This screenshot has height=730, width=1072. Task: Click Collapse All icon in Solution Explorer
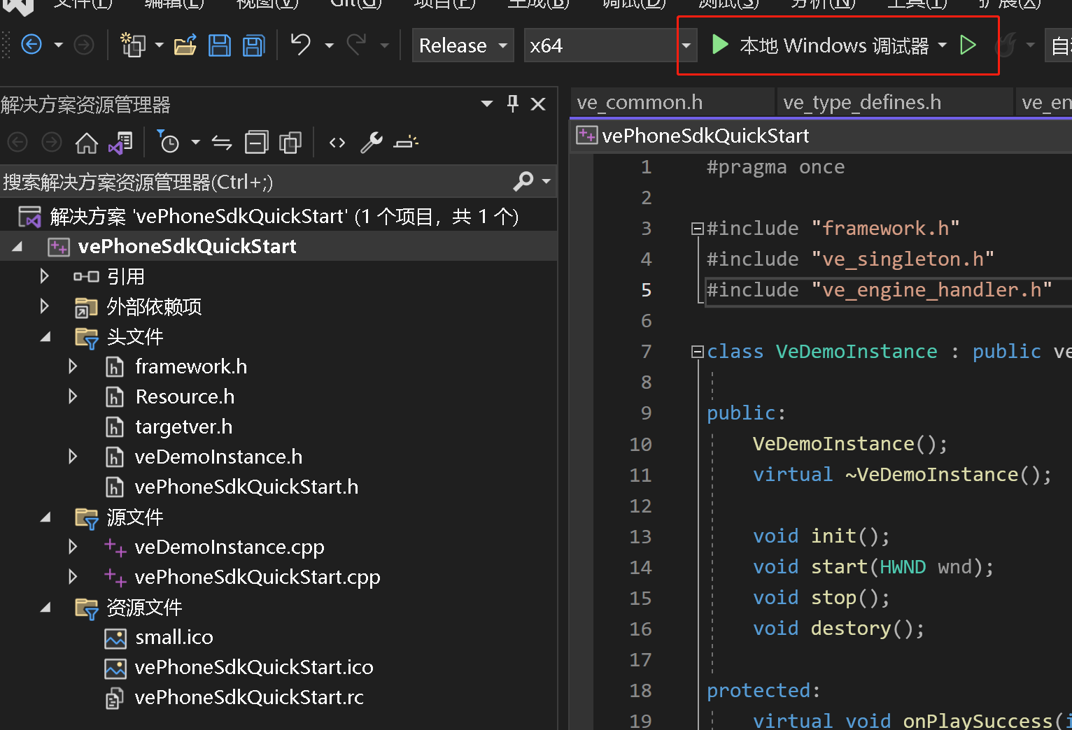(256, 143)
